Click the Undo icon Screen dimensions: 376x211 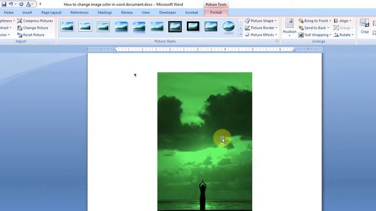click(11, 4)
